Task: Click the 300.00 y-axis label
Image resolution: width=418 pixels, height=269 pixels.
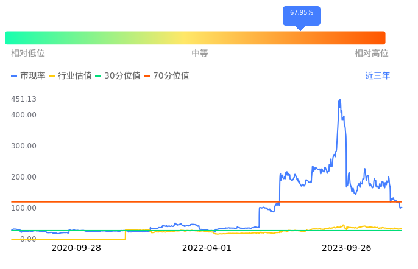Action: [24, 146]
